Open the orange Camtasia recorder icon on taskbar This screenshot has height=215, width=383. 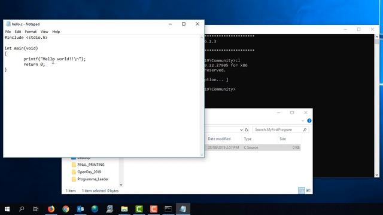click(x=154, y=209)
